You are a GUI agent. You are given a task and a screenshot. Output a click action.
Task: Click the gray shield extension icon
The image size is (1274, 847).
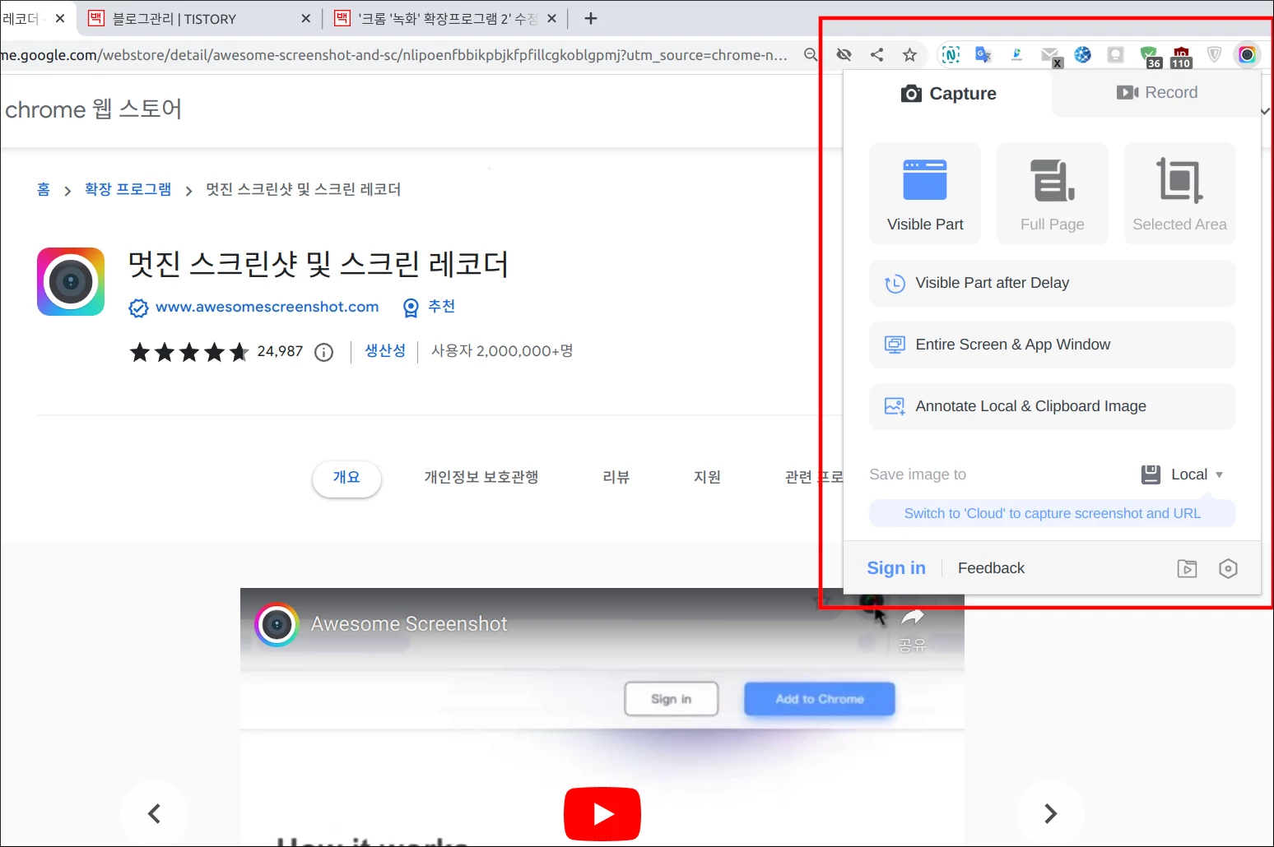pyautogui.click(x=1214, y=55)
